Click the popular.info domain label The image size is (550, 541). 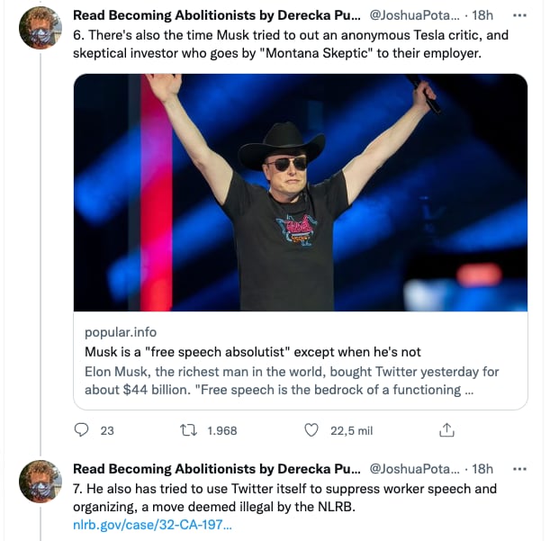(121, 332)
